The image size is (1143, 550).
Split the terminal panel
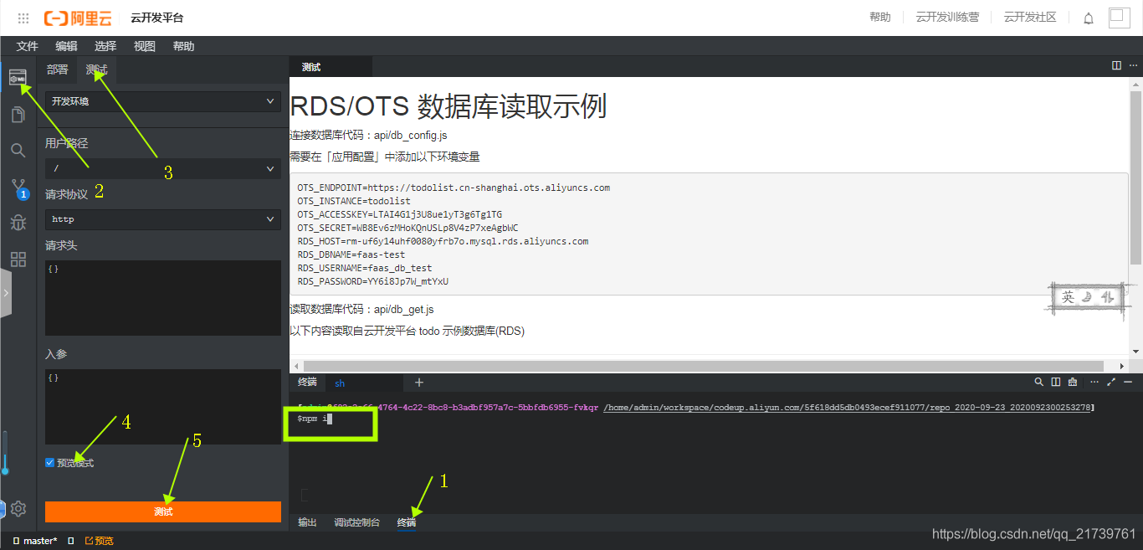point(1056,382)
